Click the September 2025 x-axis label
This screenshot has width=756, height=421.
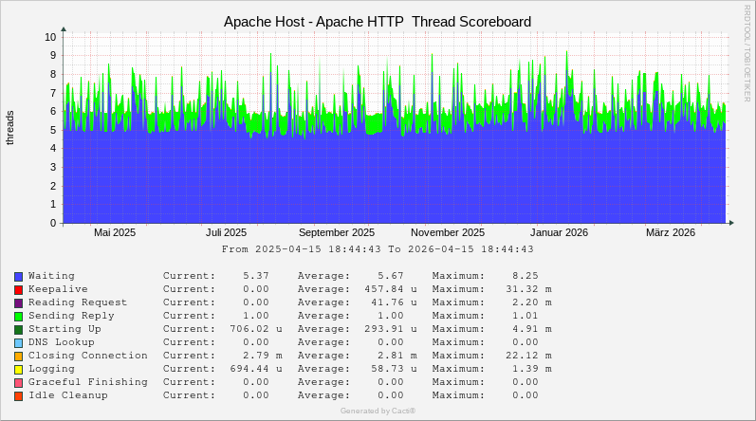tap(337, 232)
